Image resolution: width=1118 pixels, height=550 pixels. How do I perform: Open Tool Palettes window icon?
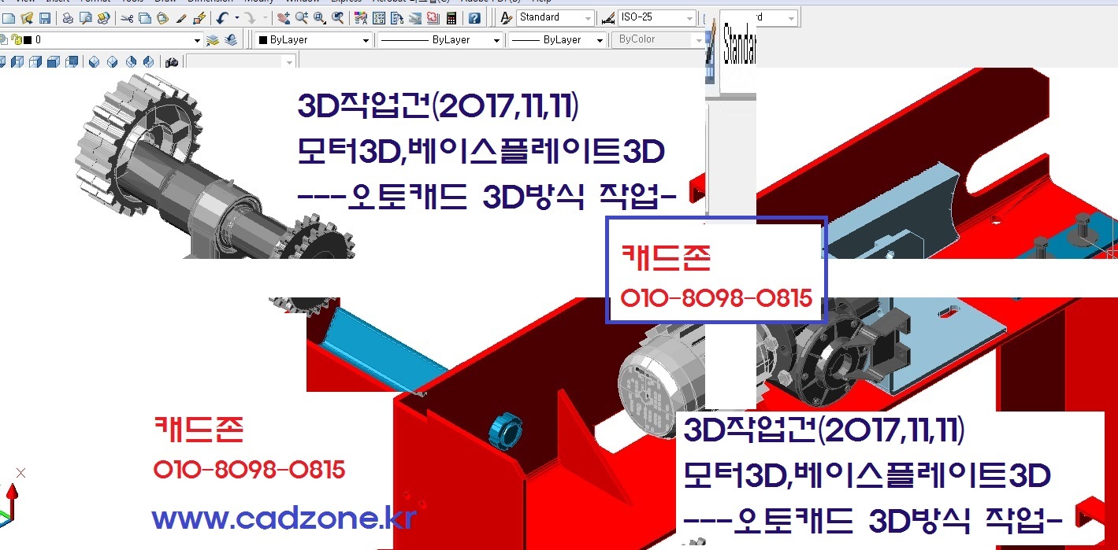pyautogui.click(x=396, y=18)
